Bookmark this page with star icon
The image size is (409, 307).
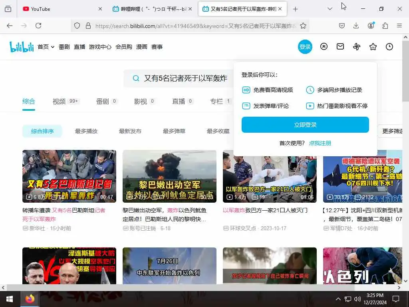coord(303,26)
